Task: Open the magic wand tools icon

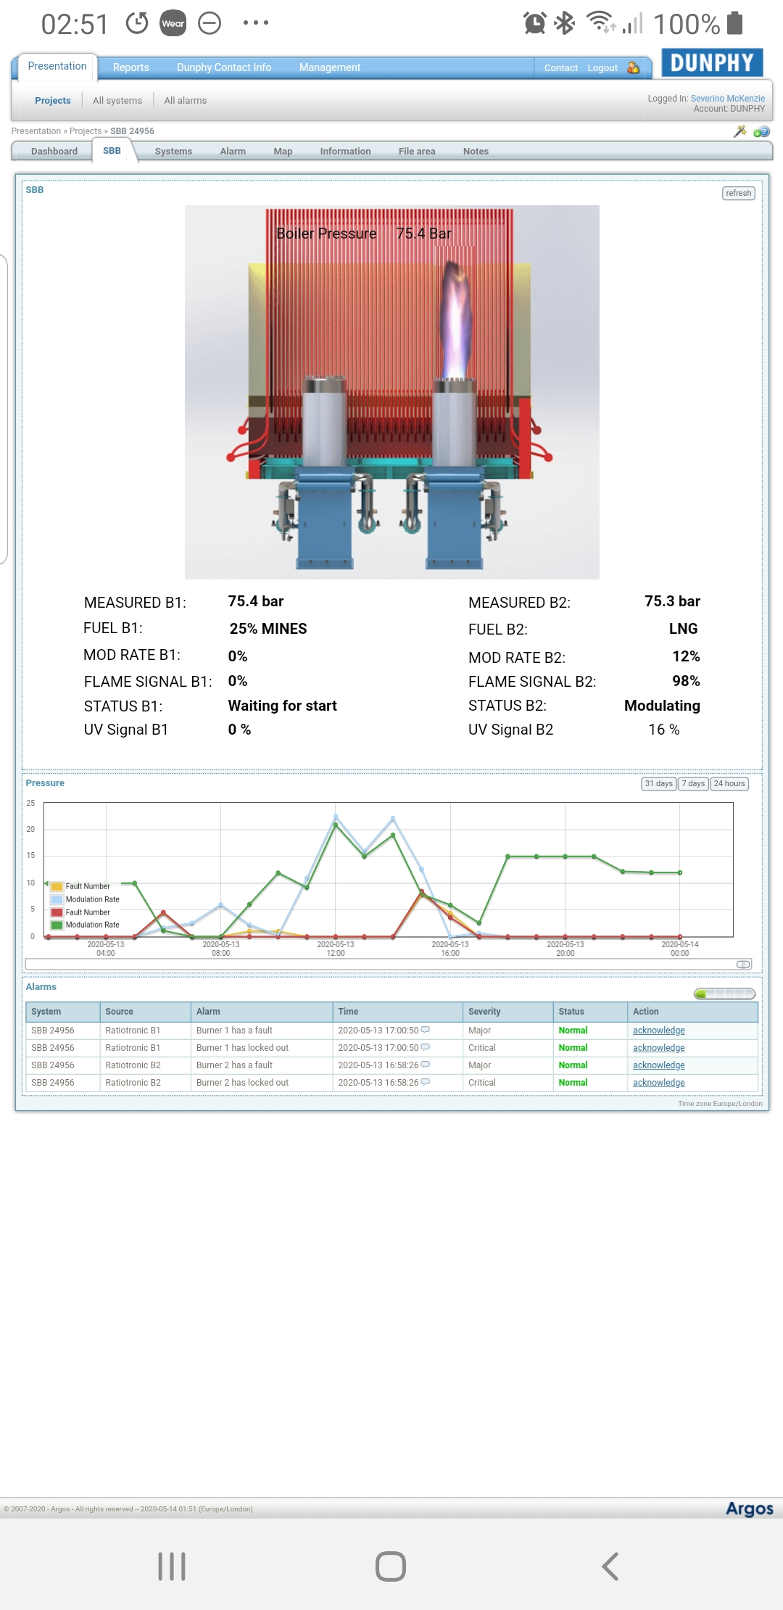Action: coord(739,131)
